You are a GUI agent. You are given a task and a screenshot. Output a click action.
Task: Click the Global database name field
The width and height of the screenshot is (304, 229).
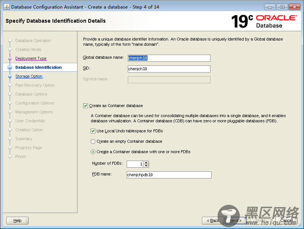click(x=169, y=58)
